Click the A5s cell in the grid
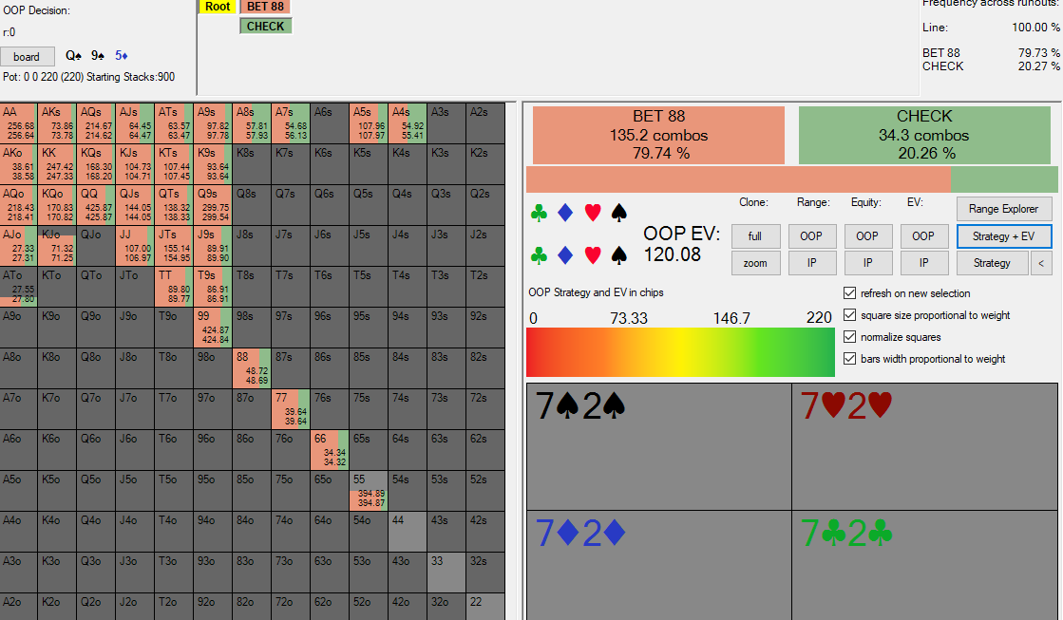The width and height of the screenshot is (1063, 620). [x=369, y=122]
